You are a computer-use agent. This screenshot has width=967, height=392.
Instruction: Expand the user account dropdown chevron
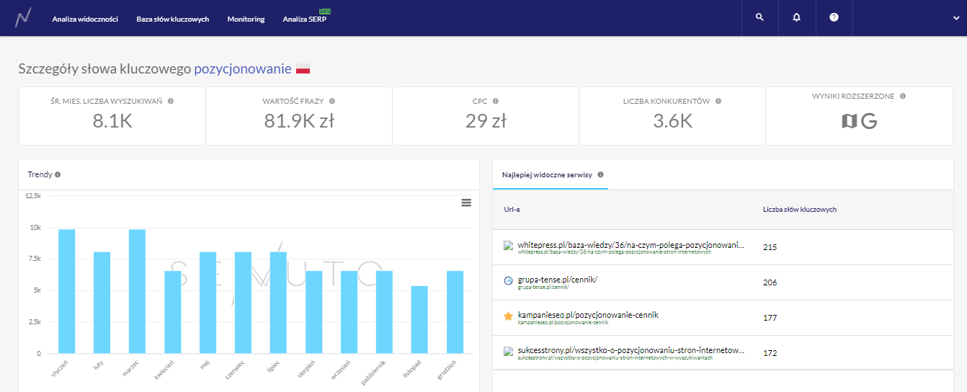[955, 19]
